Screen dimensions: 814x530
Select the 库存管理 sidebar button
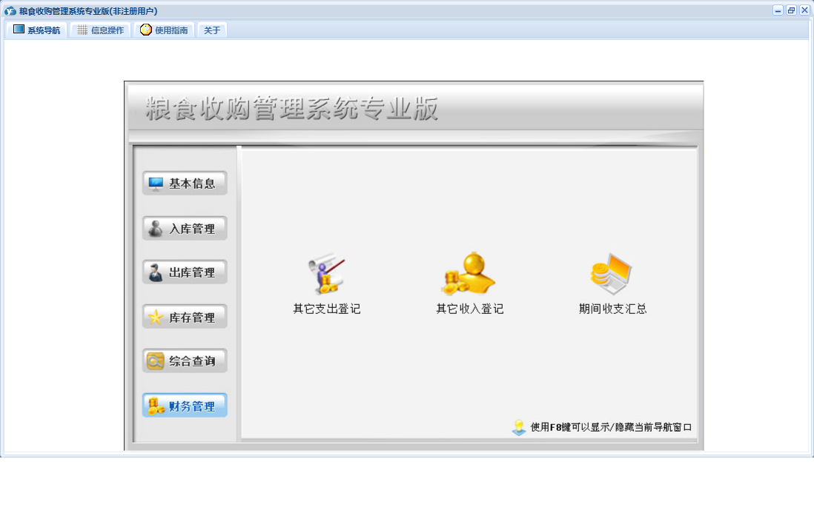pos(185,317)
